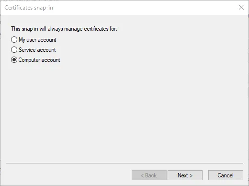Click the Next > button
The width and height of the screenshot is (249, 186).
point(185,175)
